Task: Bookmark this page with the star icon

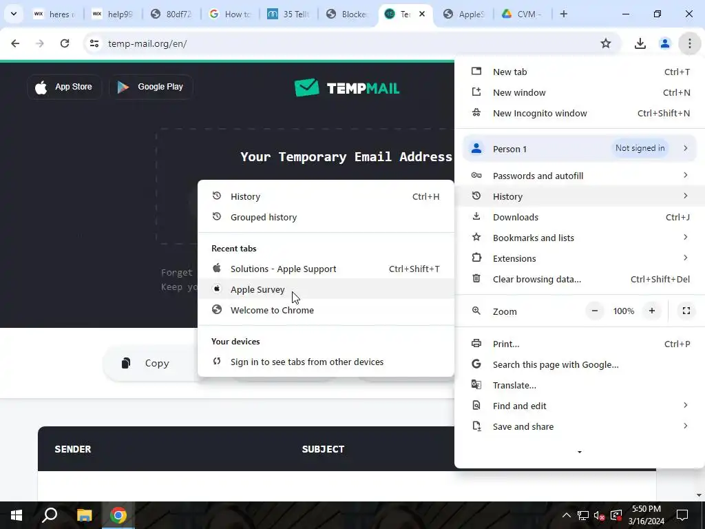Action: pos(606,43)
